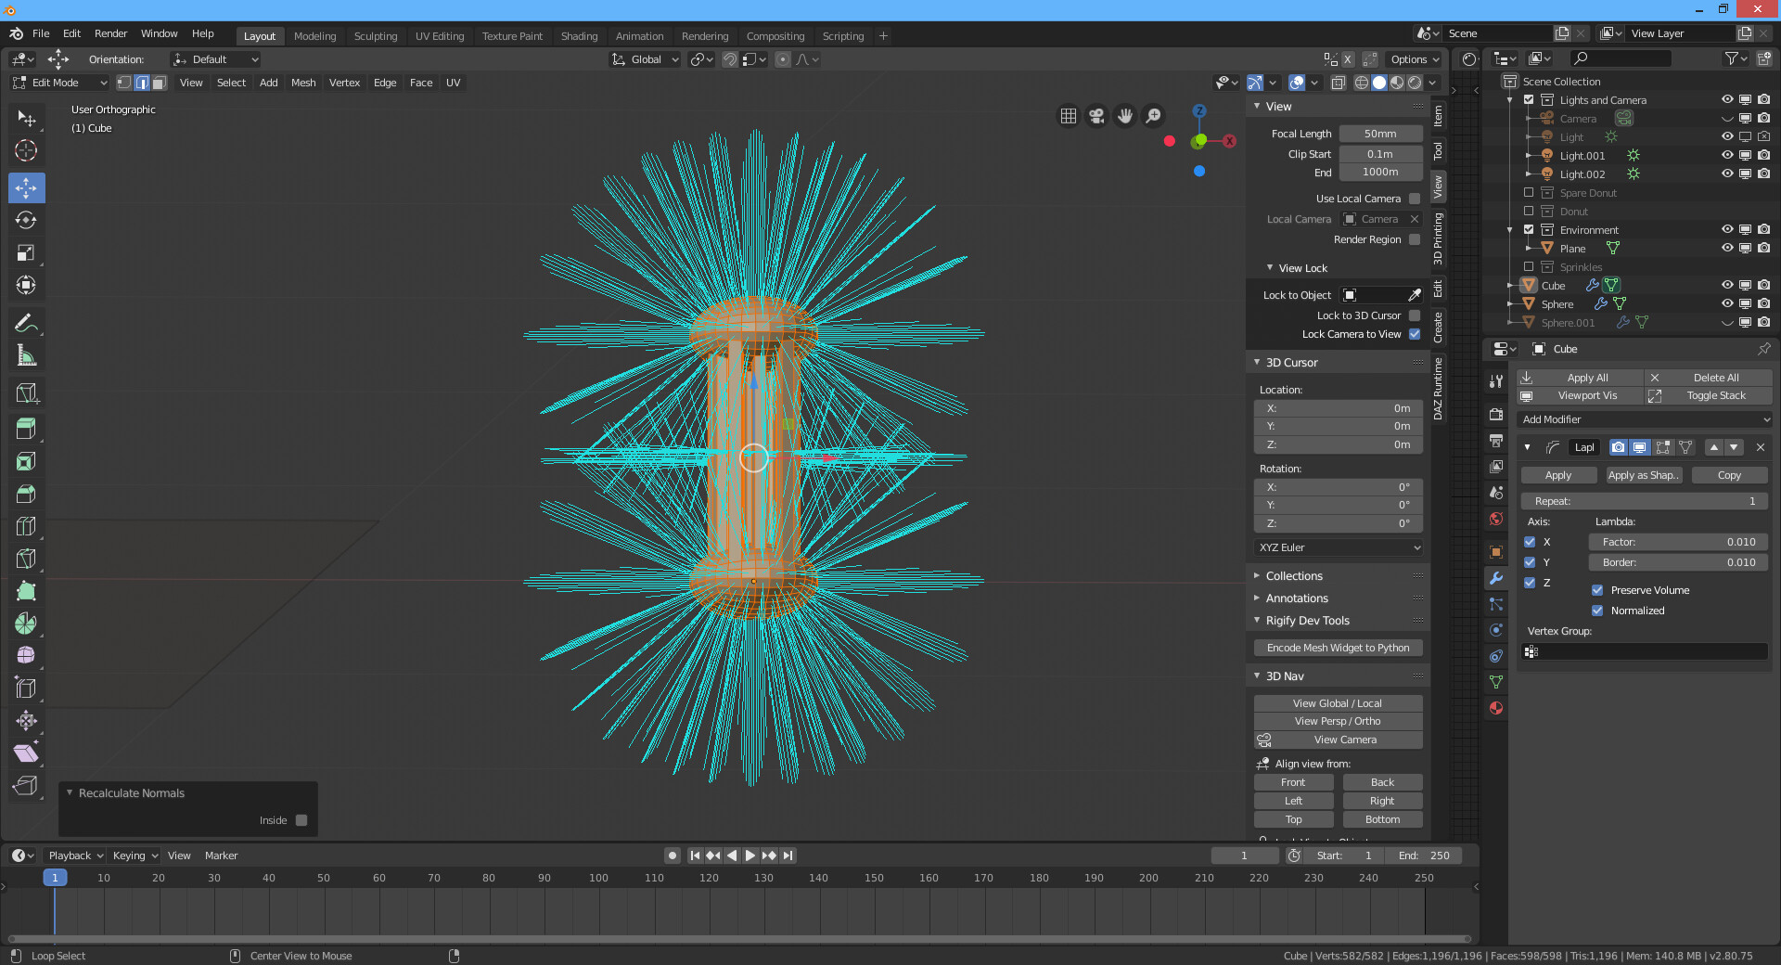Viewport: 1781px width, 965px height.
Task: Click the Encode Mesh Widget to Python button
Action: (1338, 648)
